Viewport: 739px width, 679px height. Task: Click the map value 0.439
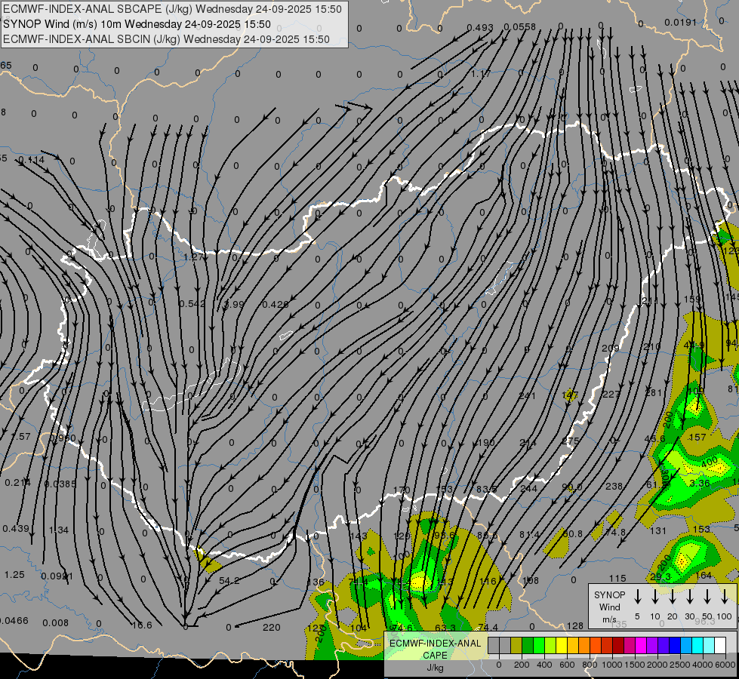click(x=16, y=528)
